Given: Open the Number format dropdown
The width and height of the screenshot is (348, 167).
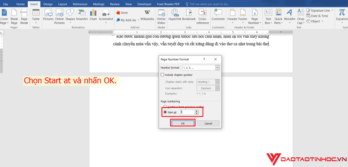Looking at the screenshot, I should (x=217, y=68).
